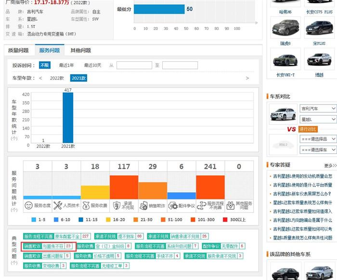Click the 价格不透明 5 tag

97,256
